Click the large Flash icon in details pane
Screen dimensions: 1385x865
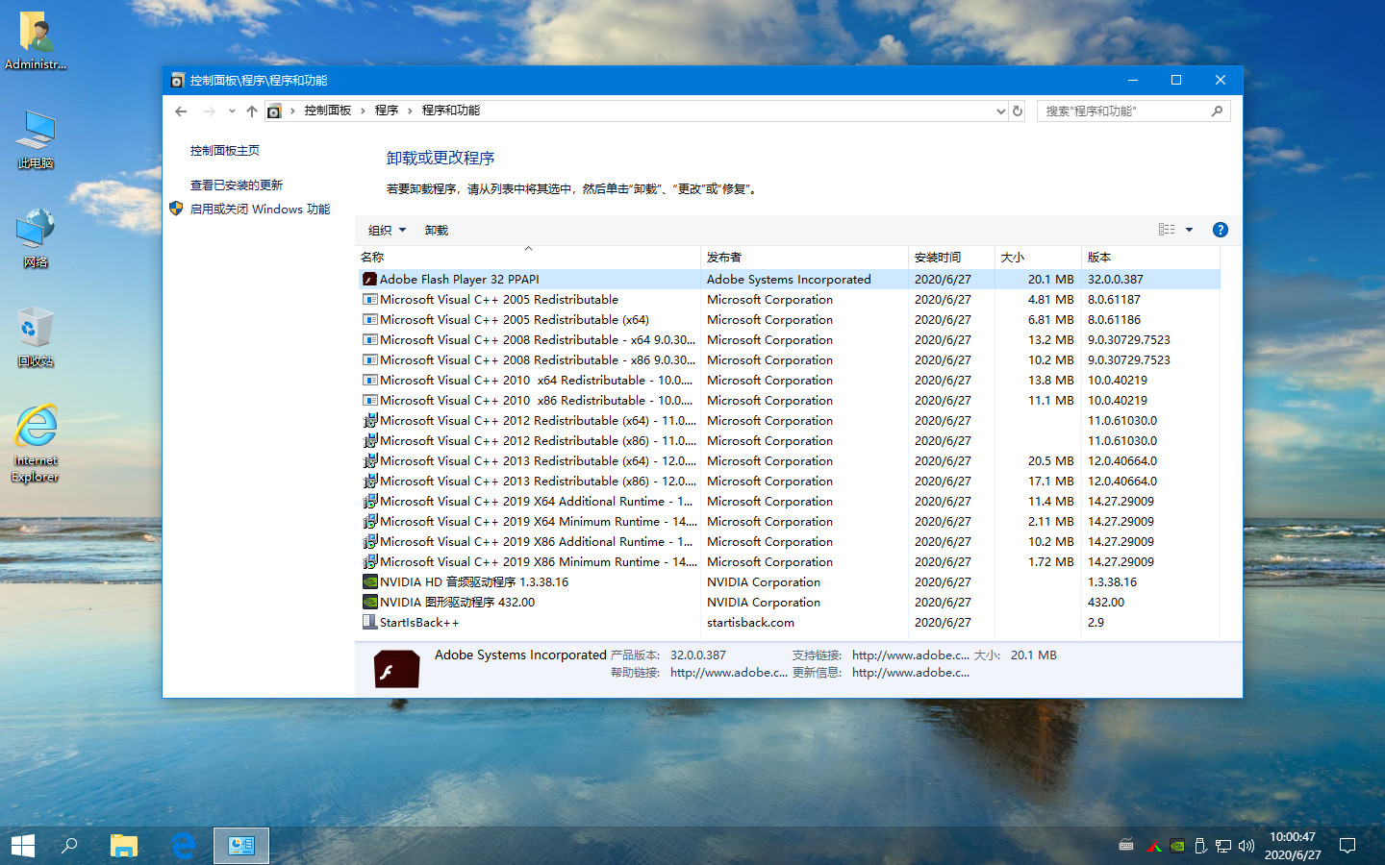coord(396,669)
